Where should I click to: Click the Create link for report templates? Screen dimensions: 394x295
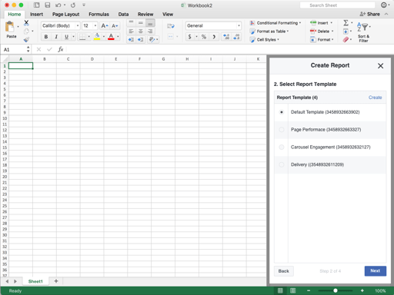376,98
